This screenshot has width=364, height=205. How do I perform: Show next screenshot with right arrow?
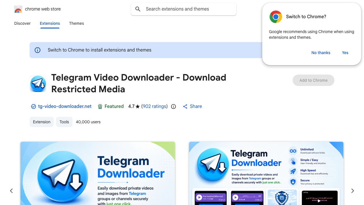[353, 191]
